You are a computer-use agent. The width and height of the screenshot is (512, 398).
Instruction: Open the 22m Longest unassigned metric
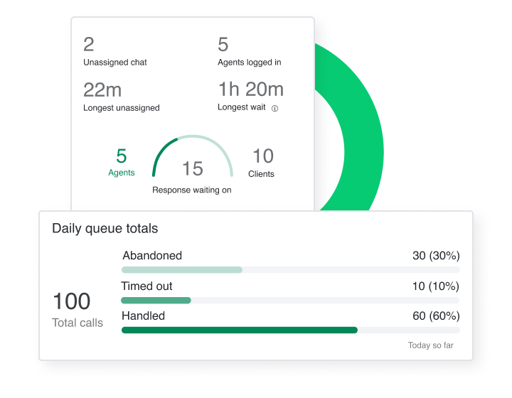pyautogui.click(x=102, y=90)
